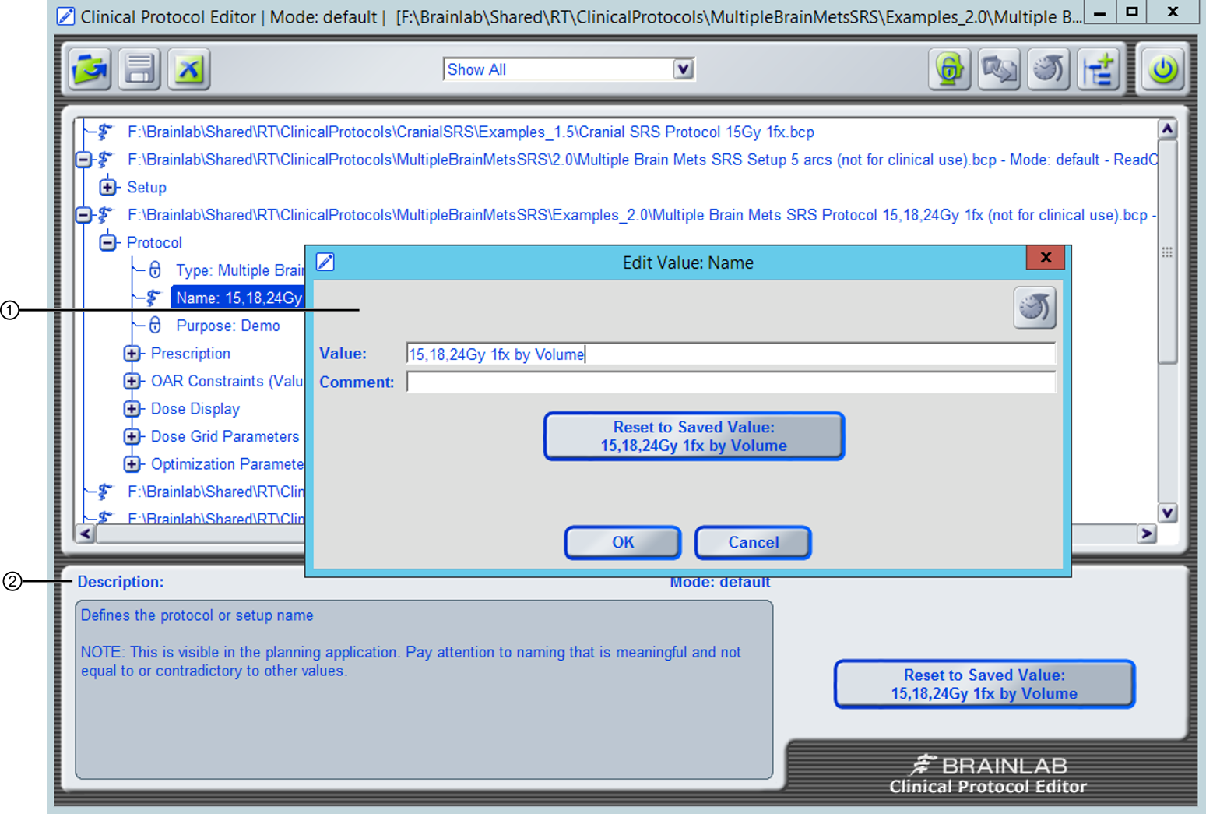Screen dimensions: 1206x814
Task: Click the tree horizontal scrollbar right arrow
Action: 1146,534
